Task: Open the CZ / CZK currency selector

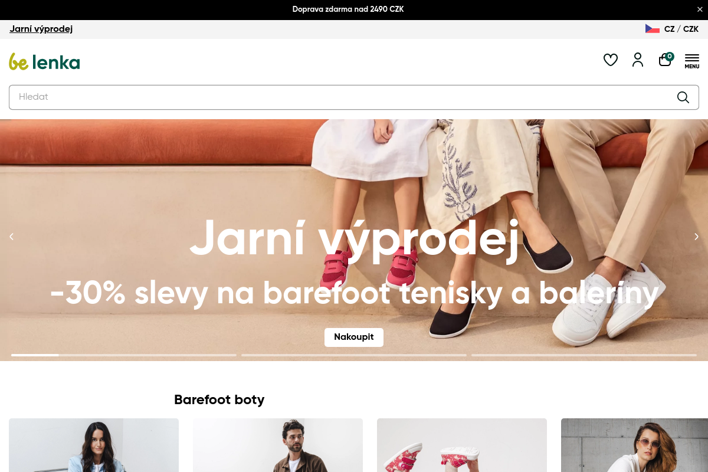Action: coord(681,29)
